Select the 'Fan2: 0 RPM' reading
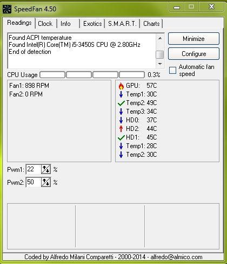This screenshot has height=264, width=227. 26,94
